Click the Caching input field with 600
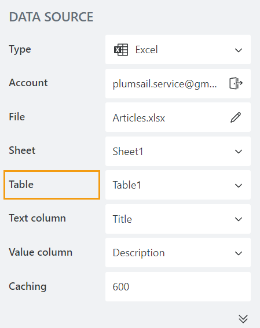The image size is (260, 328). click(x=178, y=286)
